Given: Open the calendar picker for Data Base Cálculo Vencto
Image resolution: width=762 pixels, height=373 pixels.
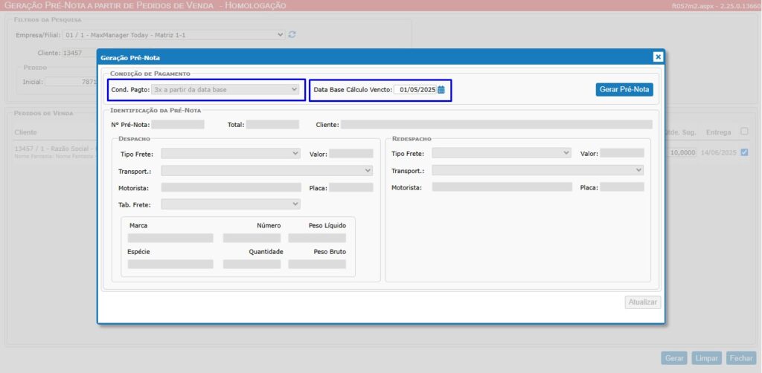Looking at the screenshot, I should (441, 90).
